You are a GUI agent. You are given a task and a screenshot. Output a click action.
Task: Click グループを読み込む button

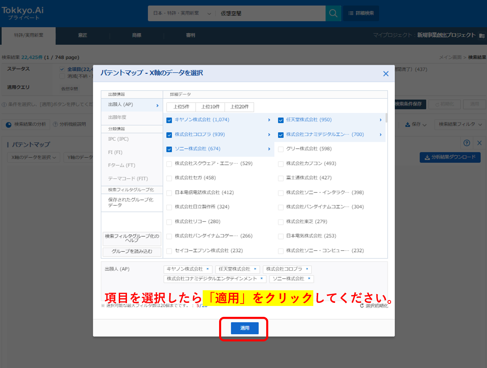pos(132,252)
